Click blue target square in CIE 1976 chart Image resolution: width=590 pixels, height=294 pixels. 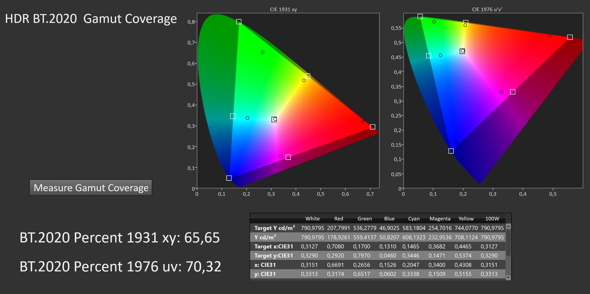pyautogui.click(x=451, y=151)
